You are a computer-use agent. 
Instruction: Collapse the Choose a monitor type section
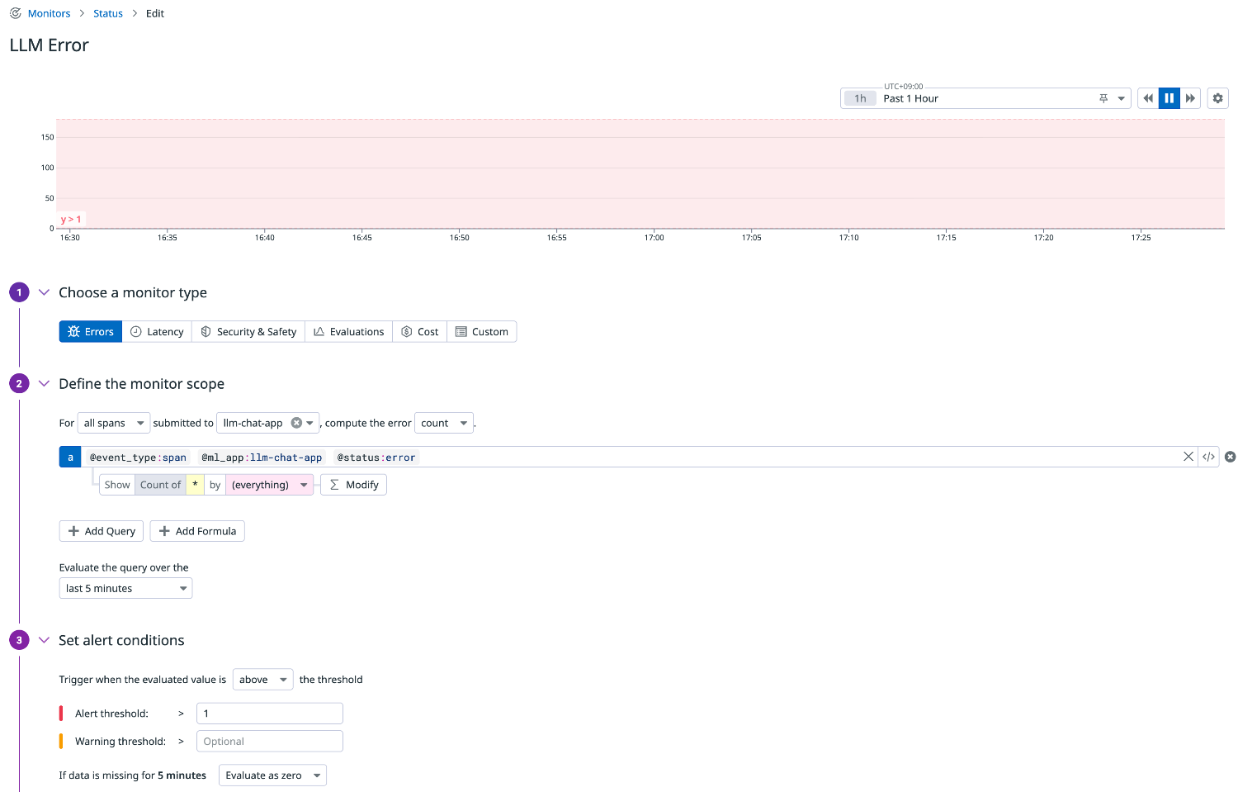point(45,292)
